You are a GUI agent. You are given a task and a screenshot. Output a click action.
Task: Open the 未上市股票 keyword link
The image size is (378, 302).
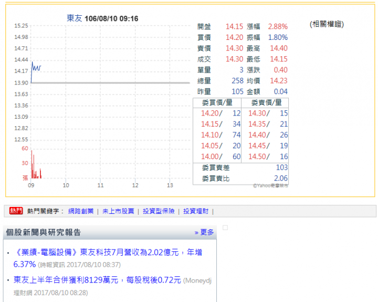pos(118,211)
